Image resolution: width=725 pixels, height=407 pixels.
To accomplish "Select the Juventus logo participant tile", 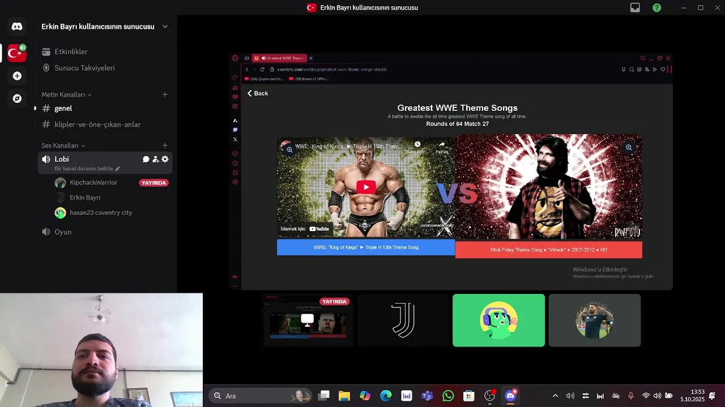I will click(x=403, y=320).
